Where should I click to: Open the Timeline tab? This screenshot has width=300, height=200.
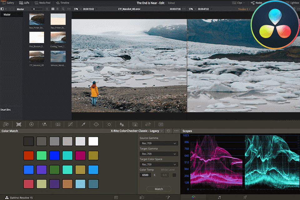(x=62, y=3)
